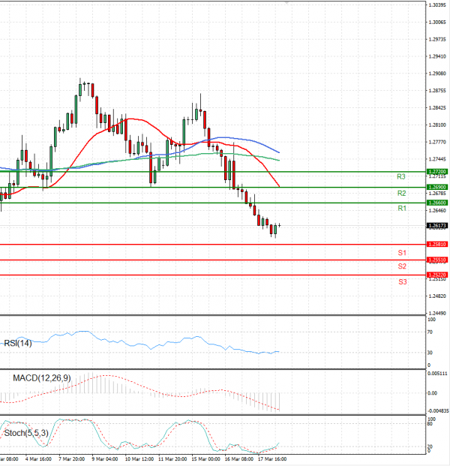Select the 1.27200 green price tag
The height and width of the screenshot is (466, 450).
pos(437,172)
